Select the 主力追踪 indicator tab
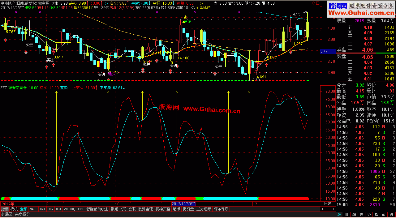Viewport: 396px width, 218px height. point(204,209)
